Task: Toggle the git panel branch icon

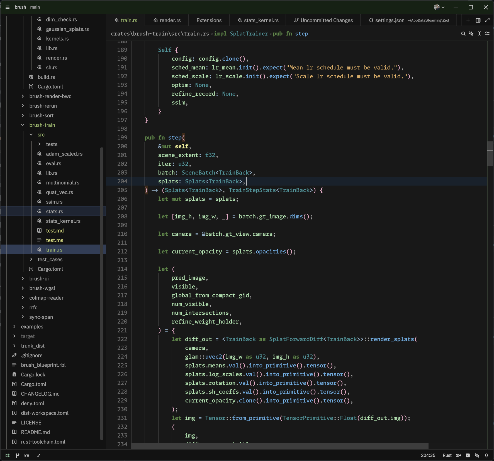Action: (x=17, y=455)
